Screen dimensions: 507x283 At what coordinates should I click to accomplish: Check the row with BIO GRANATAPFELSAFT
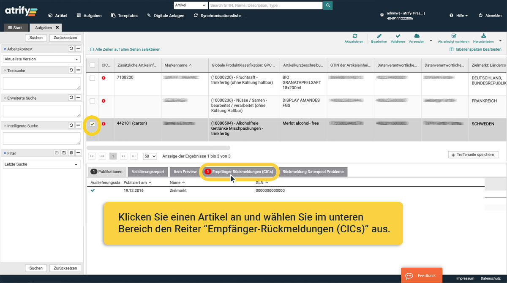[x=92, y=78]
